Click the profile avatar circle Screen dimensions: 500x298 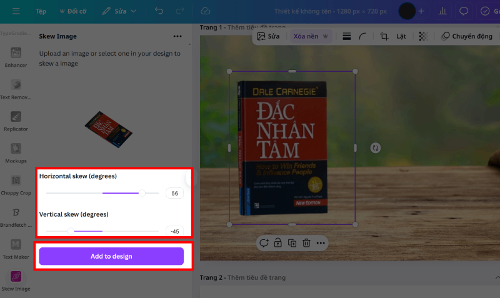pos(407,11)
